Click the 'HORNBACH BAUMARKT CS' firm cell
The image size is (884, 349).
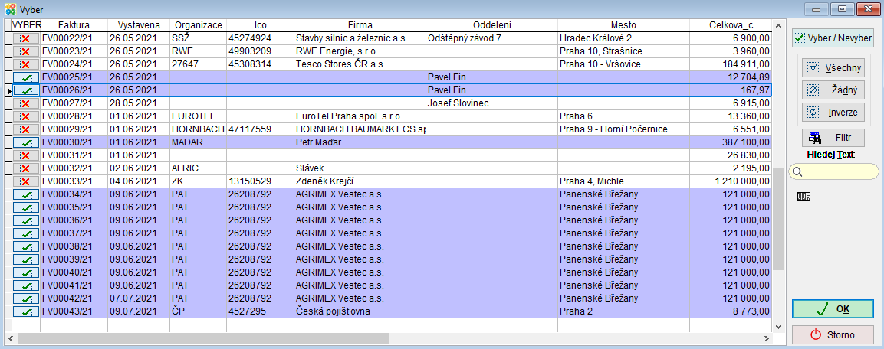point(360,129)
